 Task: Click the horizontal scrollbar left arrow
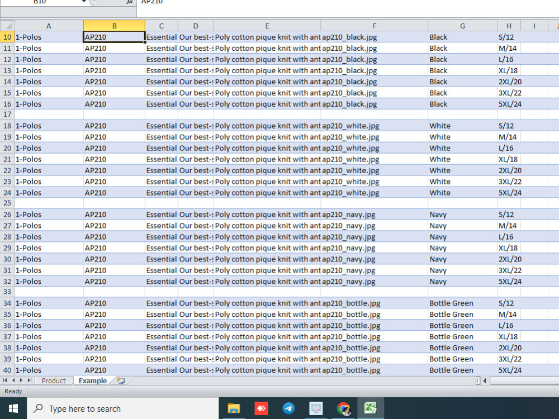485,380
